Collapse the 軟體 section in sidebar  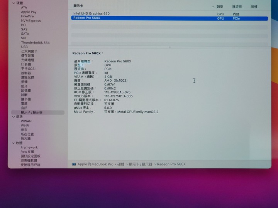click(x=13, y=143)
